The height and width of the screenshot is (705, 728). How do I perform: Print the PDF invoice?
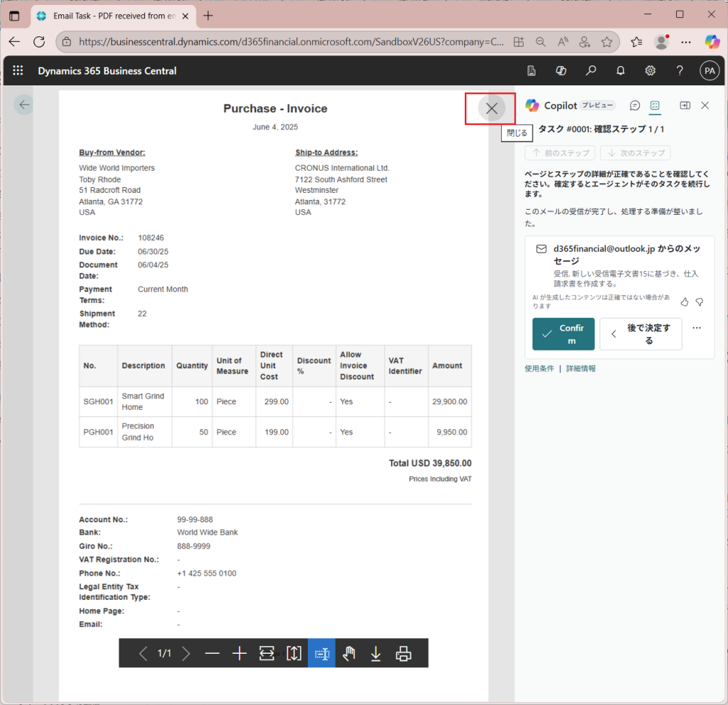403,653
